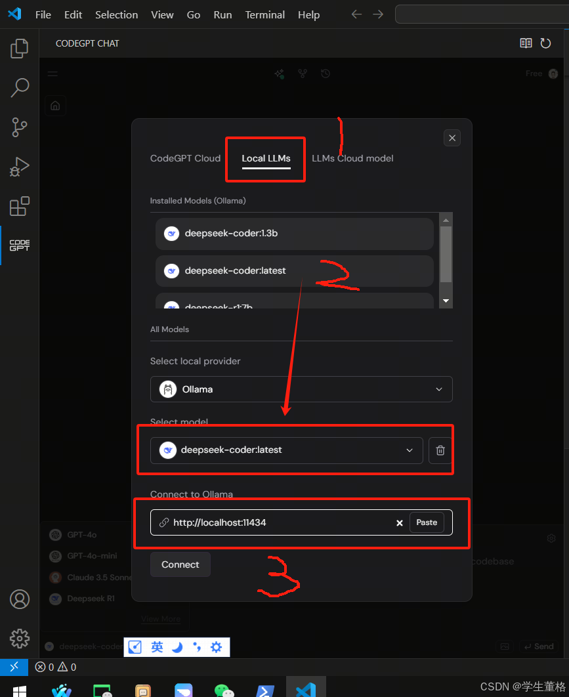
Task: Open the Explorer view in activity bar
Action: tap(19, 48)
